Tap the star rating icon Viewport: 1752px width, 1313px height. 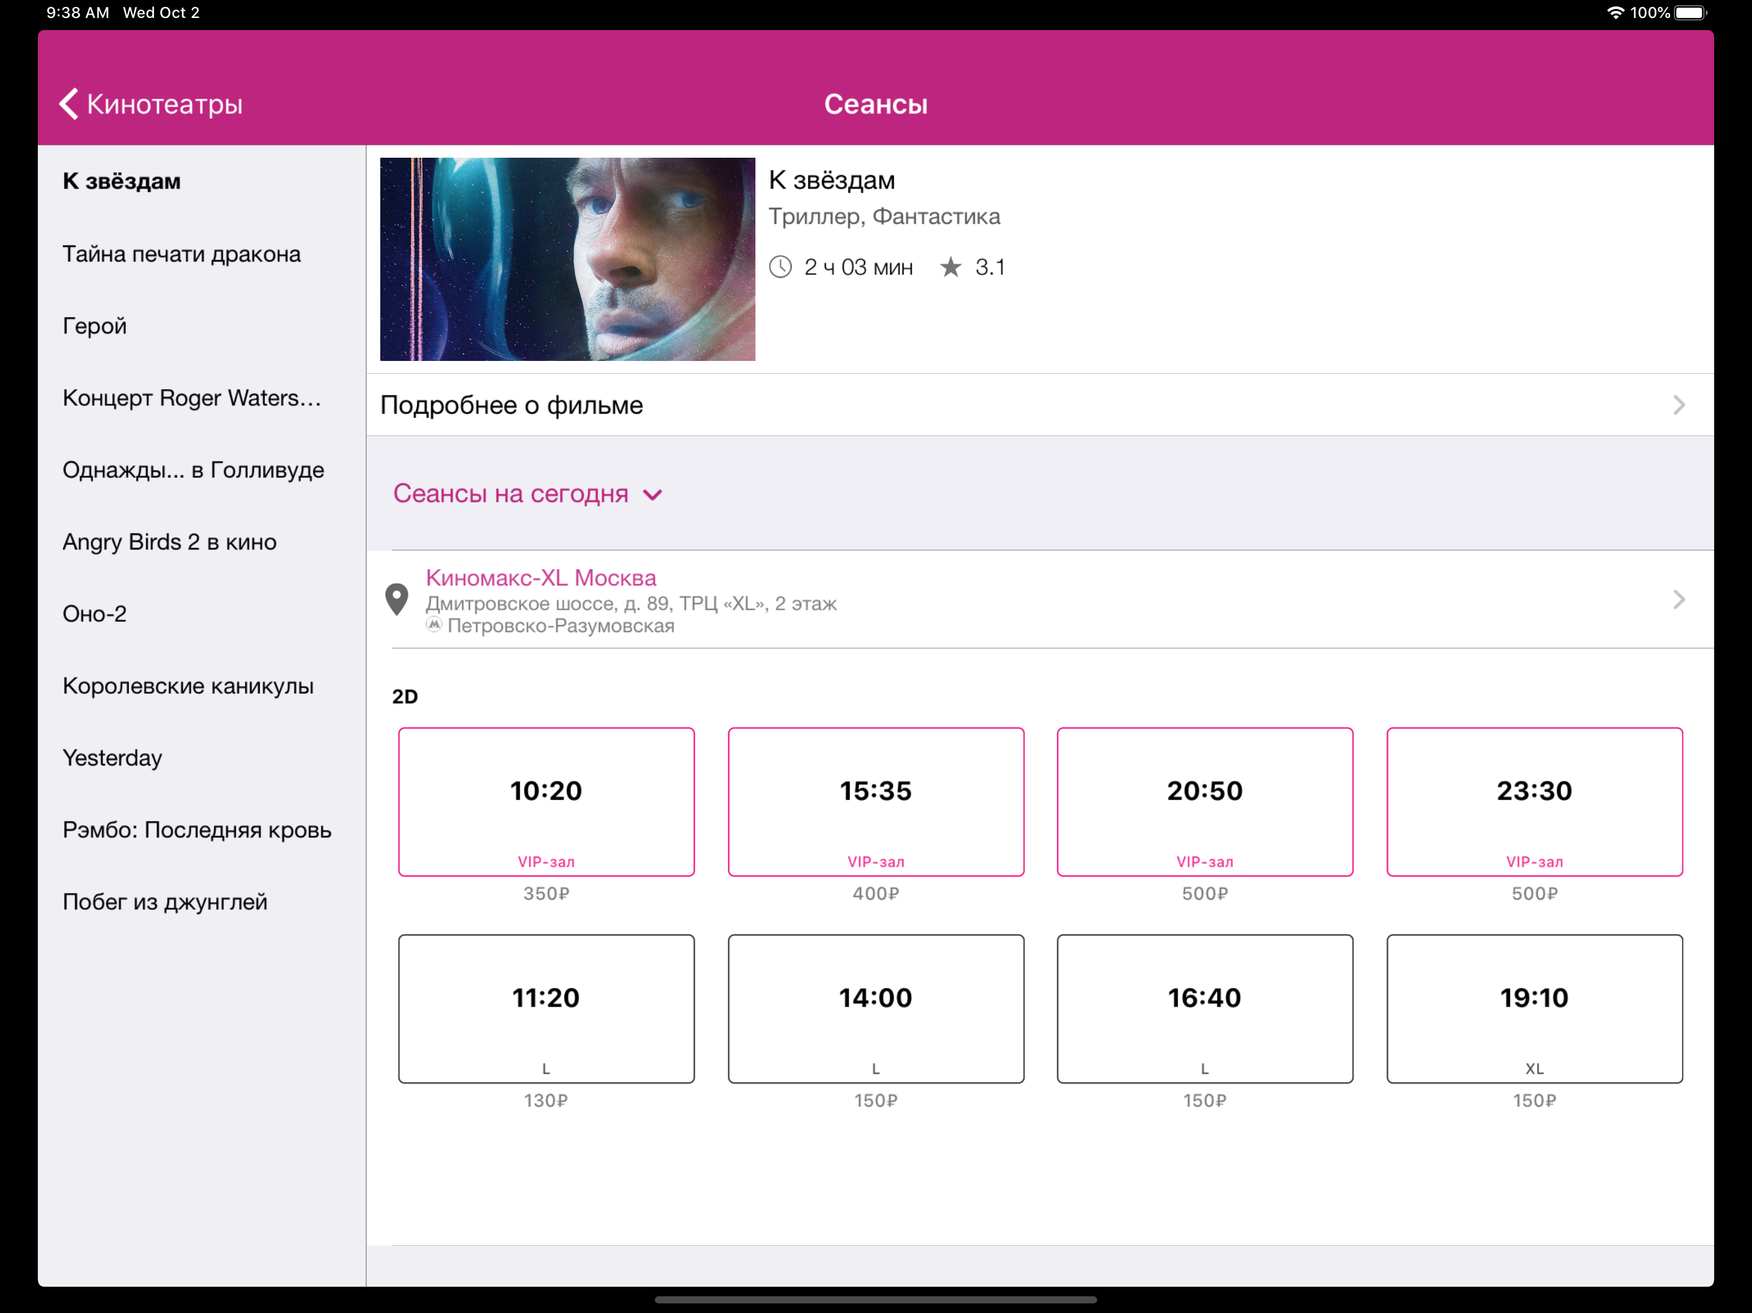tap(950, 267)
